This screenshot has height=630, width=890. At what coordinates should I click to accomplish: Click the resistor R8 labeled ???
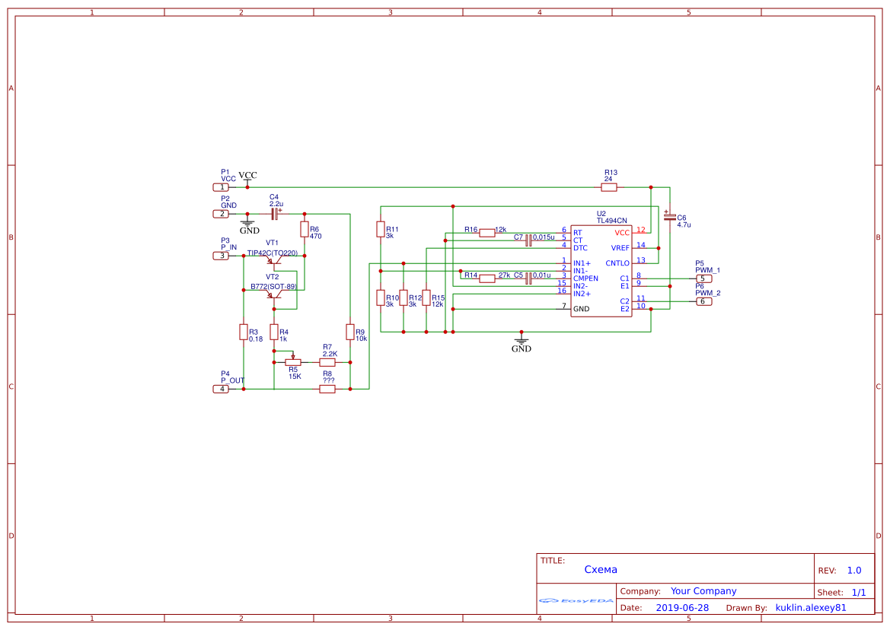(326, 389)
